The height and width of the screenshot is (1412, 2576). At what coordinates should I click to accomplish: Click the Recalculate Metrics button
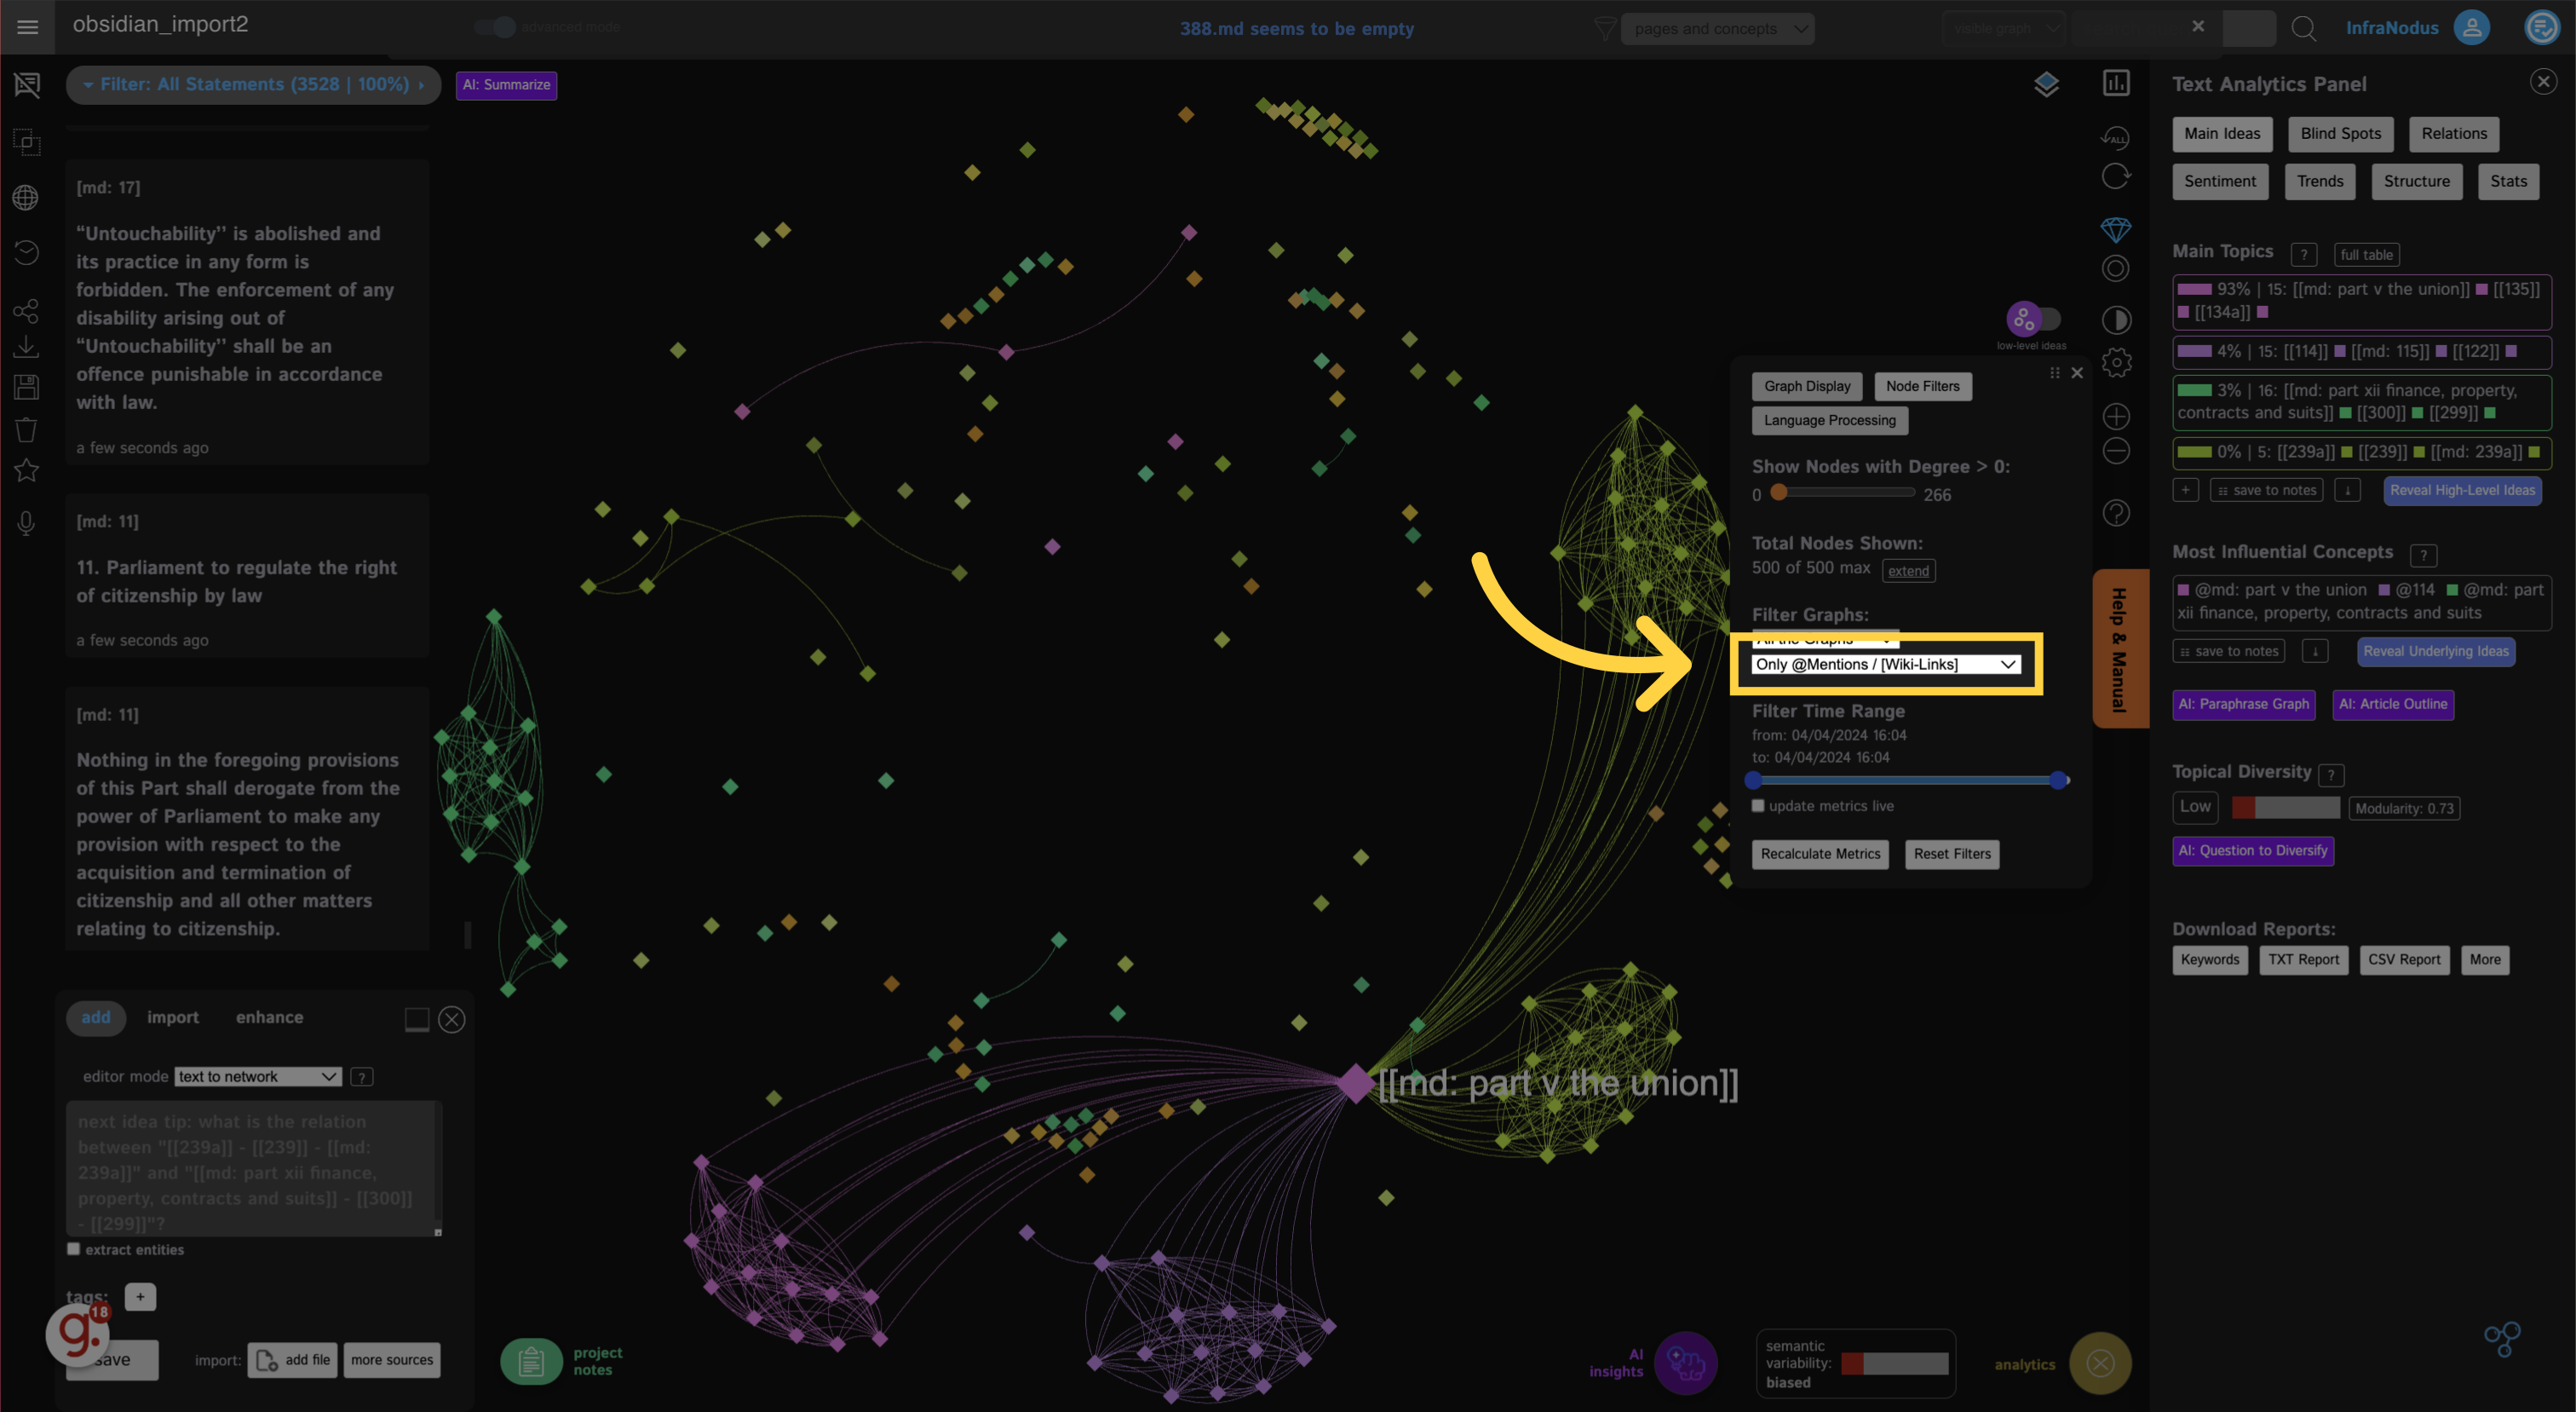pyautogui.click(x=1820, y=854)
